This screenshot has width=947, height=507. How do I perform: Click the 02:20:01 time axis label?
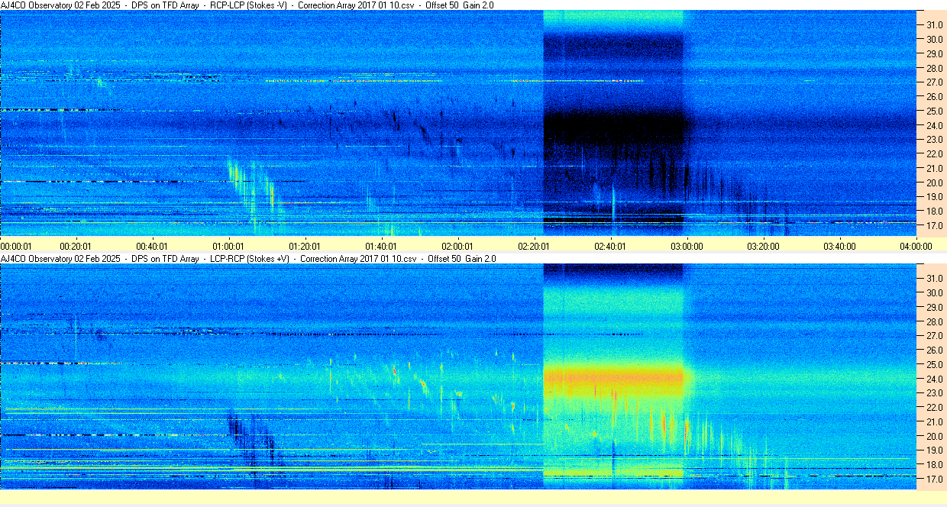pyautogui.click(x=534, y=246)
